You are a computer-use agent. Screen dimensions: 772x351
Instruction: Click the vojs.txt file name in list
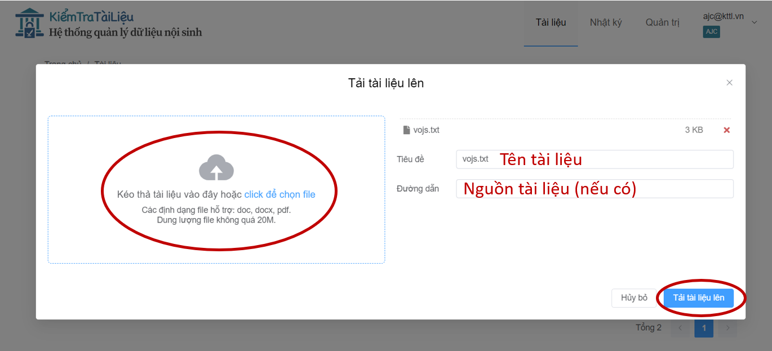[x=426, y=130]
